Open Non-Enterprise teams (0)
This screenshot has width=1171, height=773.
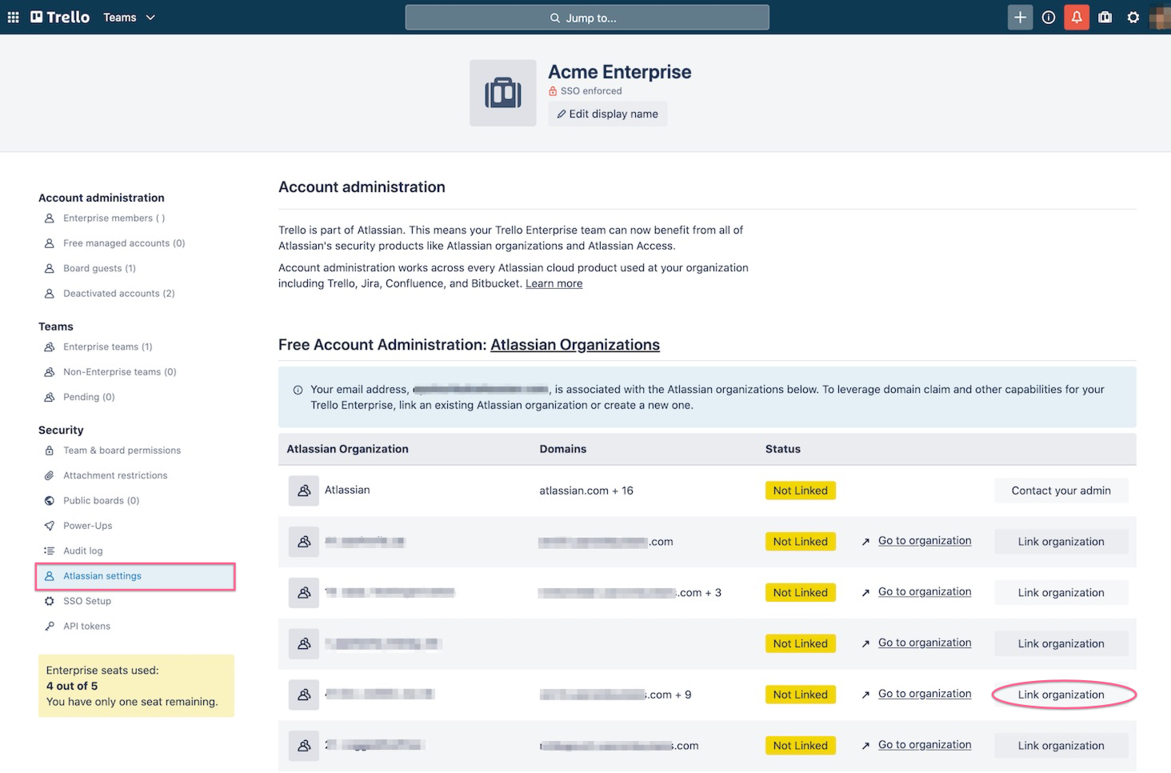pyautogui.click(x=119, y=372)
